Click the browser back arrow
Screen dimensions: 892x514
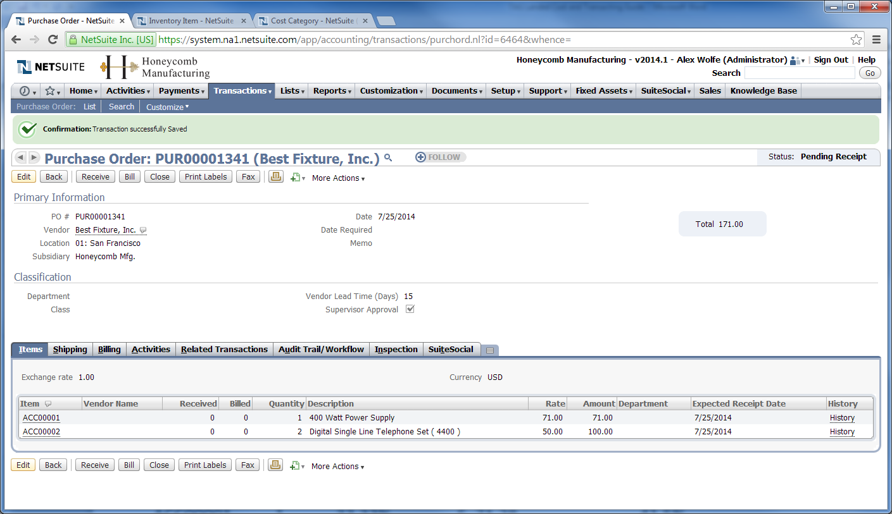16,39
